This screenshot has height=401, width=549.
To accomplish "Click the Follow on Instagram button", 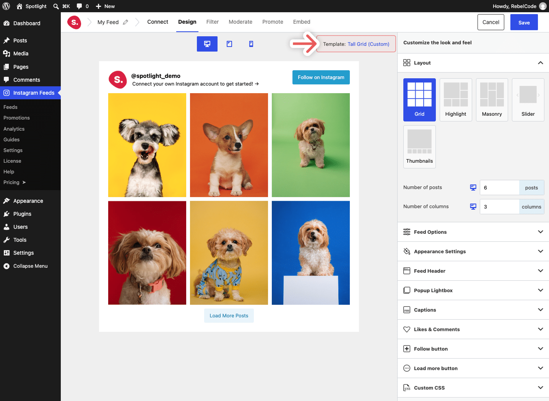I will click(x=321, y=77).
